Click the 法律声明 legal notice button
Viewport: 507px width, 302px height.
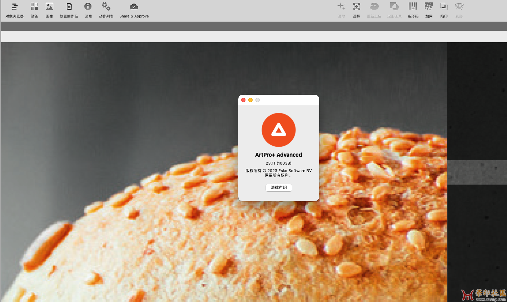(x=279, y=187)
